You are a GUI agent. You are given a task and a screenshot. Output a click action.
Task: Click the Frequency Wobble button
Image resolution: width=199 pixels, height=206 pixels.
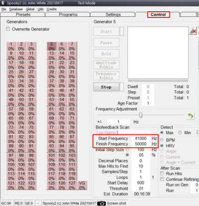point(106,76)
